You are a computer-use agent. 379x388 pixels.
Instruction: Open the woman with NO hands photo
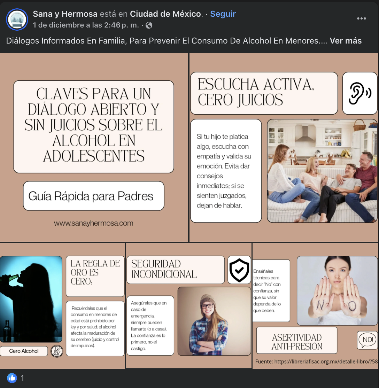point(337,291)
